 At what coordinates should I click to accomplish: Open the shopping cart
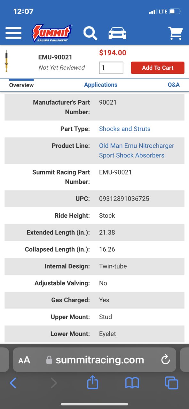coord(175,33)
